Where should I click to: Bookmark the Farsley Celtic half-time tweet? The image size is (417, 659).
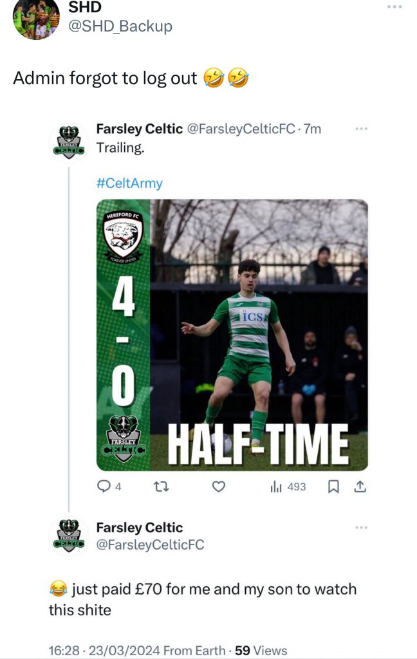[333, 487]
